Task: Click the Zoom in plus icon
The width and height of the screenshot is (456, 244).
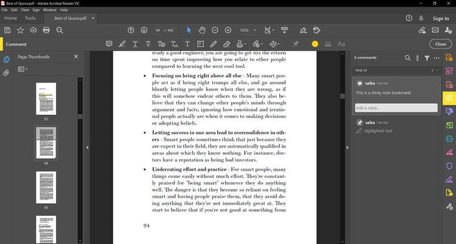Action: coord(228,30)
